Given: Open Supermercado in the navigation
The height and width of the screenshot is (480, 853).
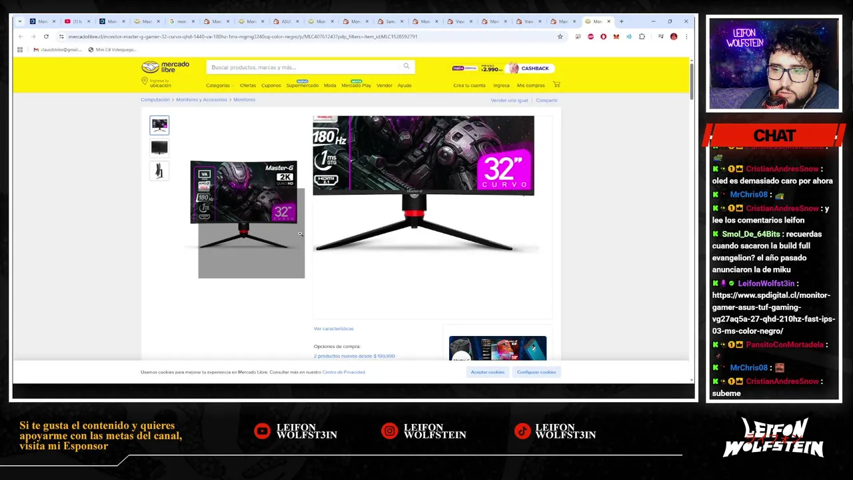Looking at the screenshot, I should [x=303, y=85].
